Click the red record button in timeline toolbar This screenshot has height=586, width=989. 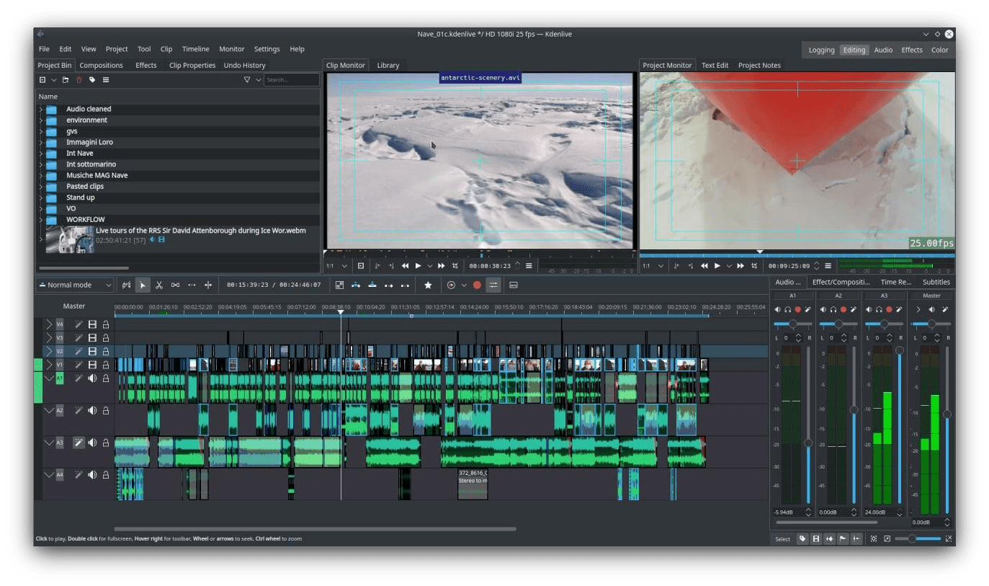477,285
